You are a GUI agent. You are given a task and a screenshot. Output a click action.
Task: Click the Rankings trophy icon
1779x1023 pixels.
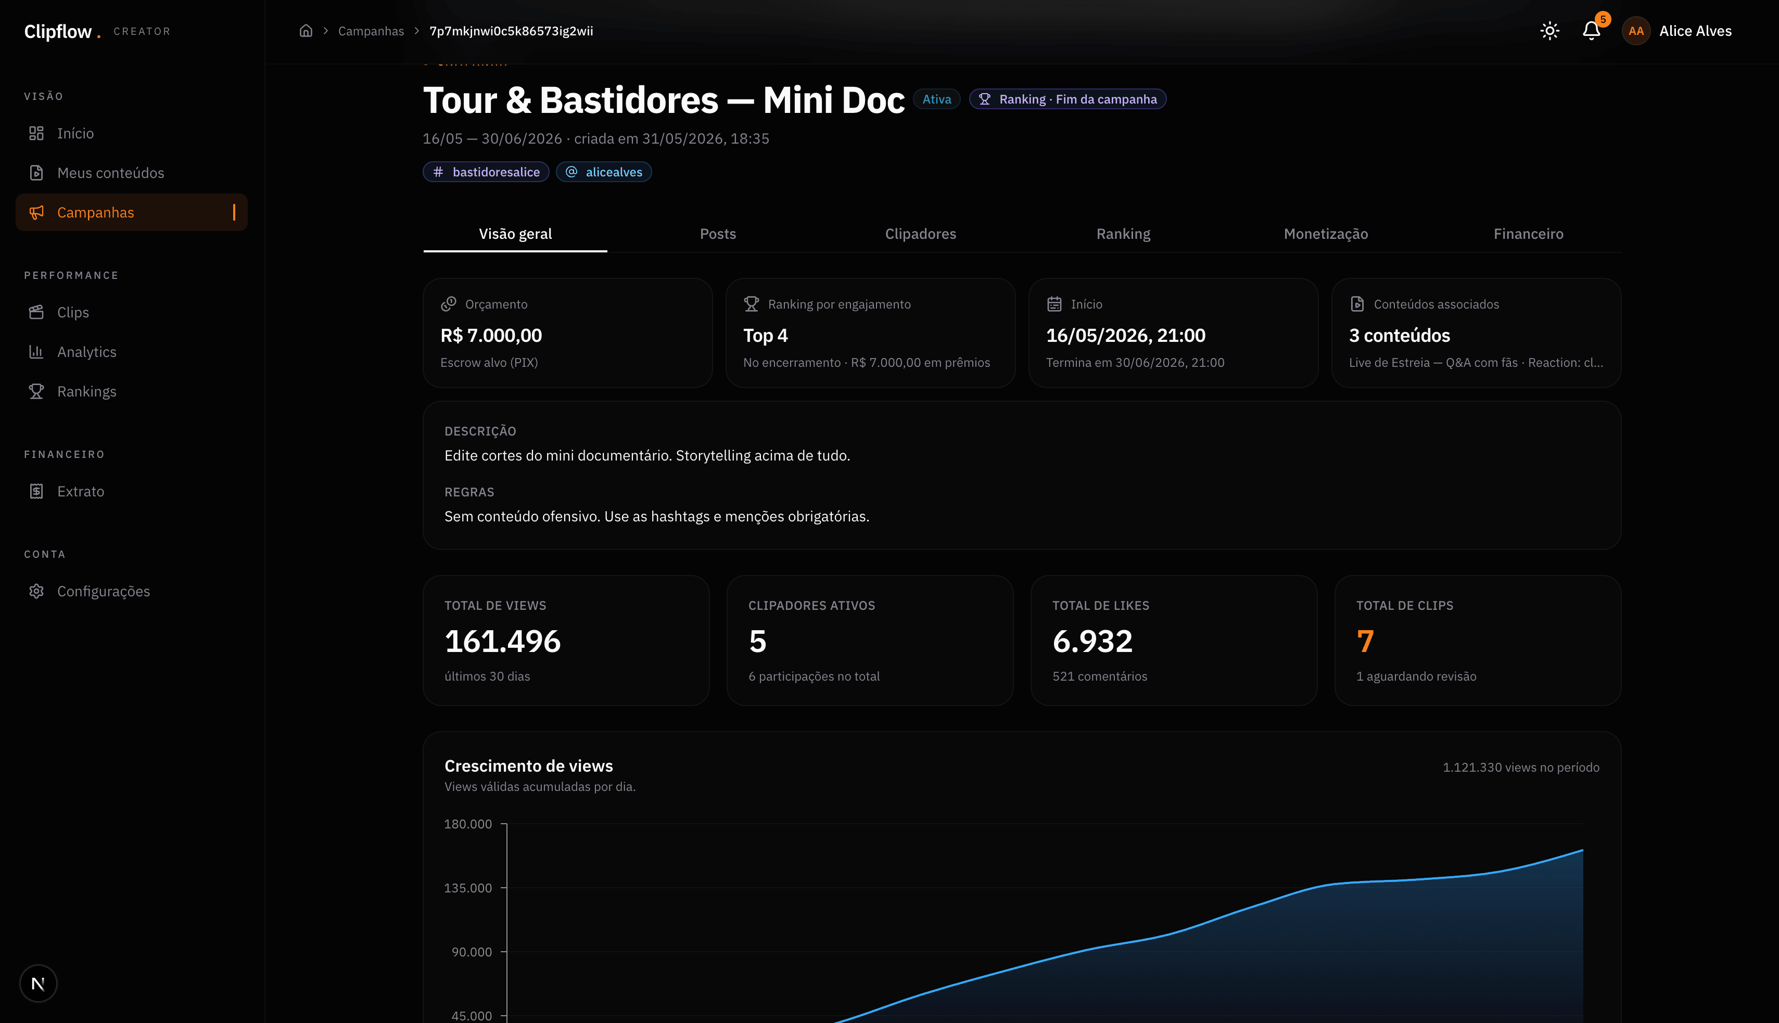(x=36, y=391)
